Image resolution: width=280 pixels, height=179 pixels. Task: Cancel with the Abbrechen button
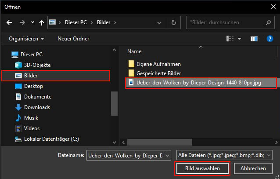(253, 168)
